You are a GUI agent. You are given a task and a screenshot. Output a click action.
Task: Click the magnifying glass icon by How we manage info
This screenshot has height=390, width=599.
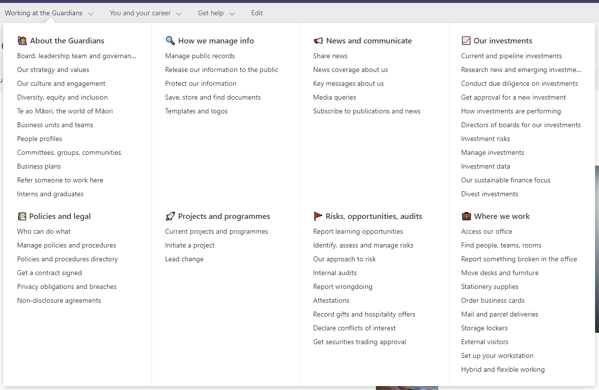tap(170, 40)
